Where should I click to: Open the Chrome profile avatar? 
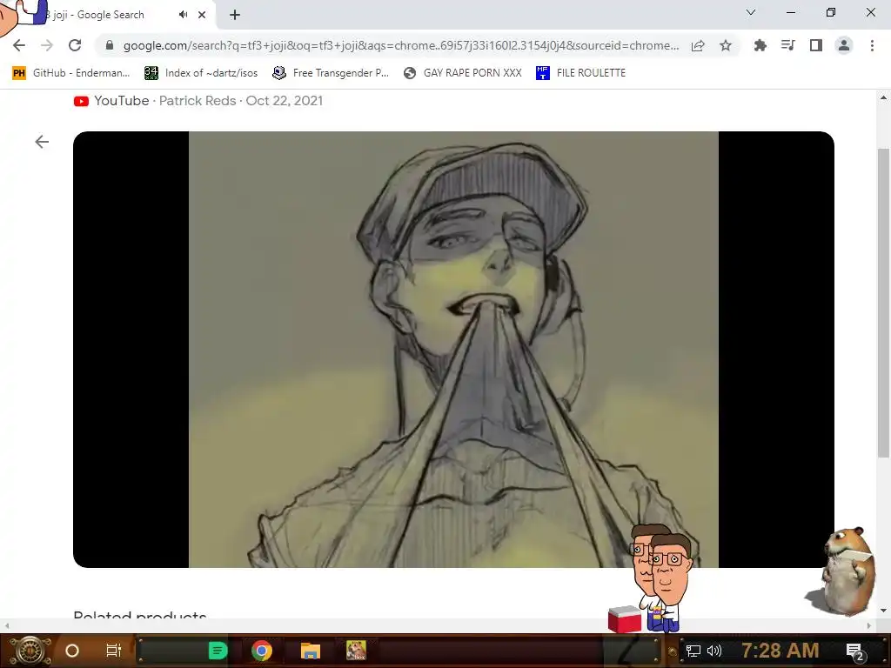pyautogui.click(x=844, y=45)
